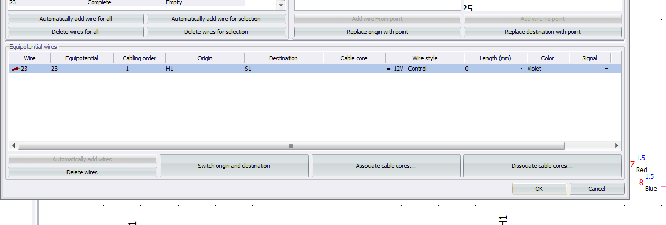Image resolution: width=666 pixels, height=225 pixels.
Task: Sort by the Wire column header
Action: pos(30,58)
